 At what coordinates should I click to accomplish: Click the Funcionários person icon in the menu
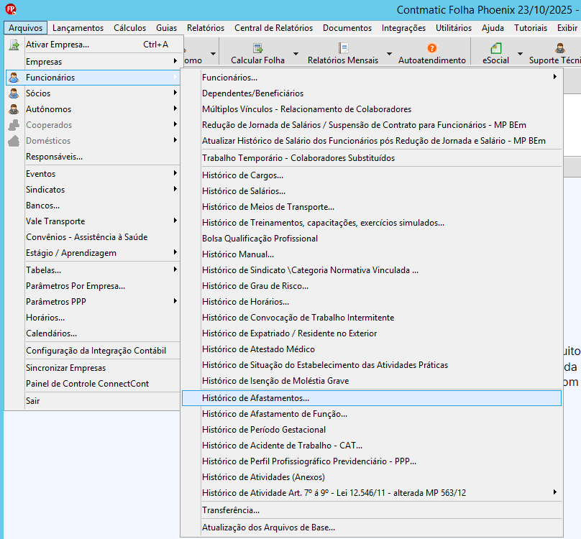(14, 78)
